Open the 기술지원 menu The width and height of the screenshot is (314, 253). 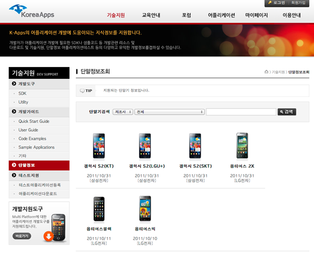[116, 15]
